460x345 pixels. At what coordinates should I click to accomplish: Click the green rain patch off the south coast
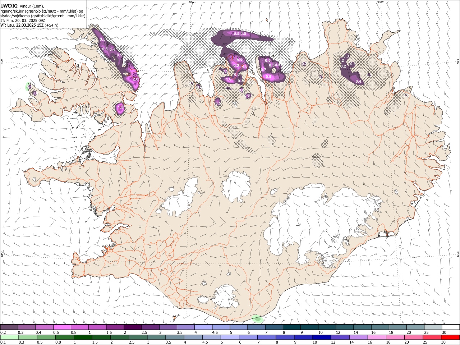[x=257, y=318]
